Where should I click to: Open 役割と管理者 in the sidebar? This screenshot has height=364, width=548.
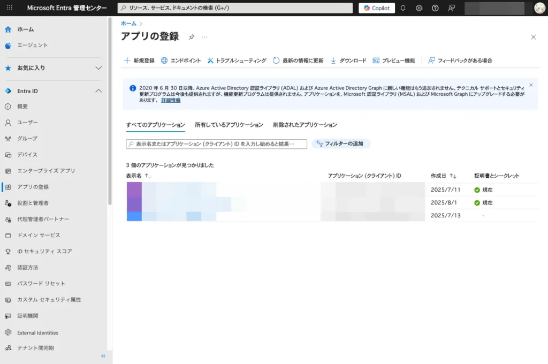click(x=33, y=203)
